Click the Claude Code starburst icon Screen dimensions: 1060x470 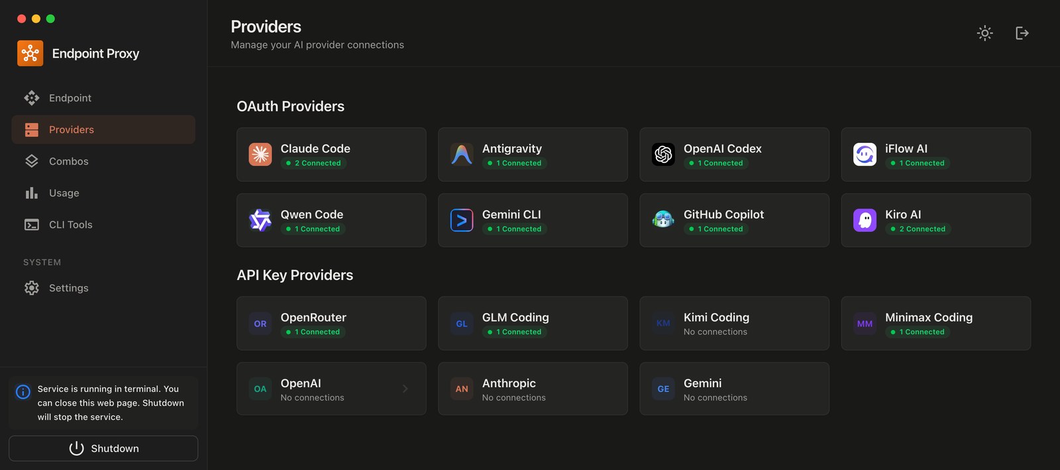[x=260, y=154]
